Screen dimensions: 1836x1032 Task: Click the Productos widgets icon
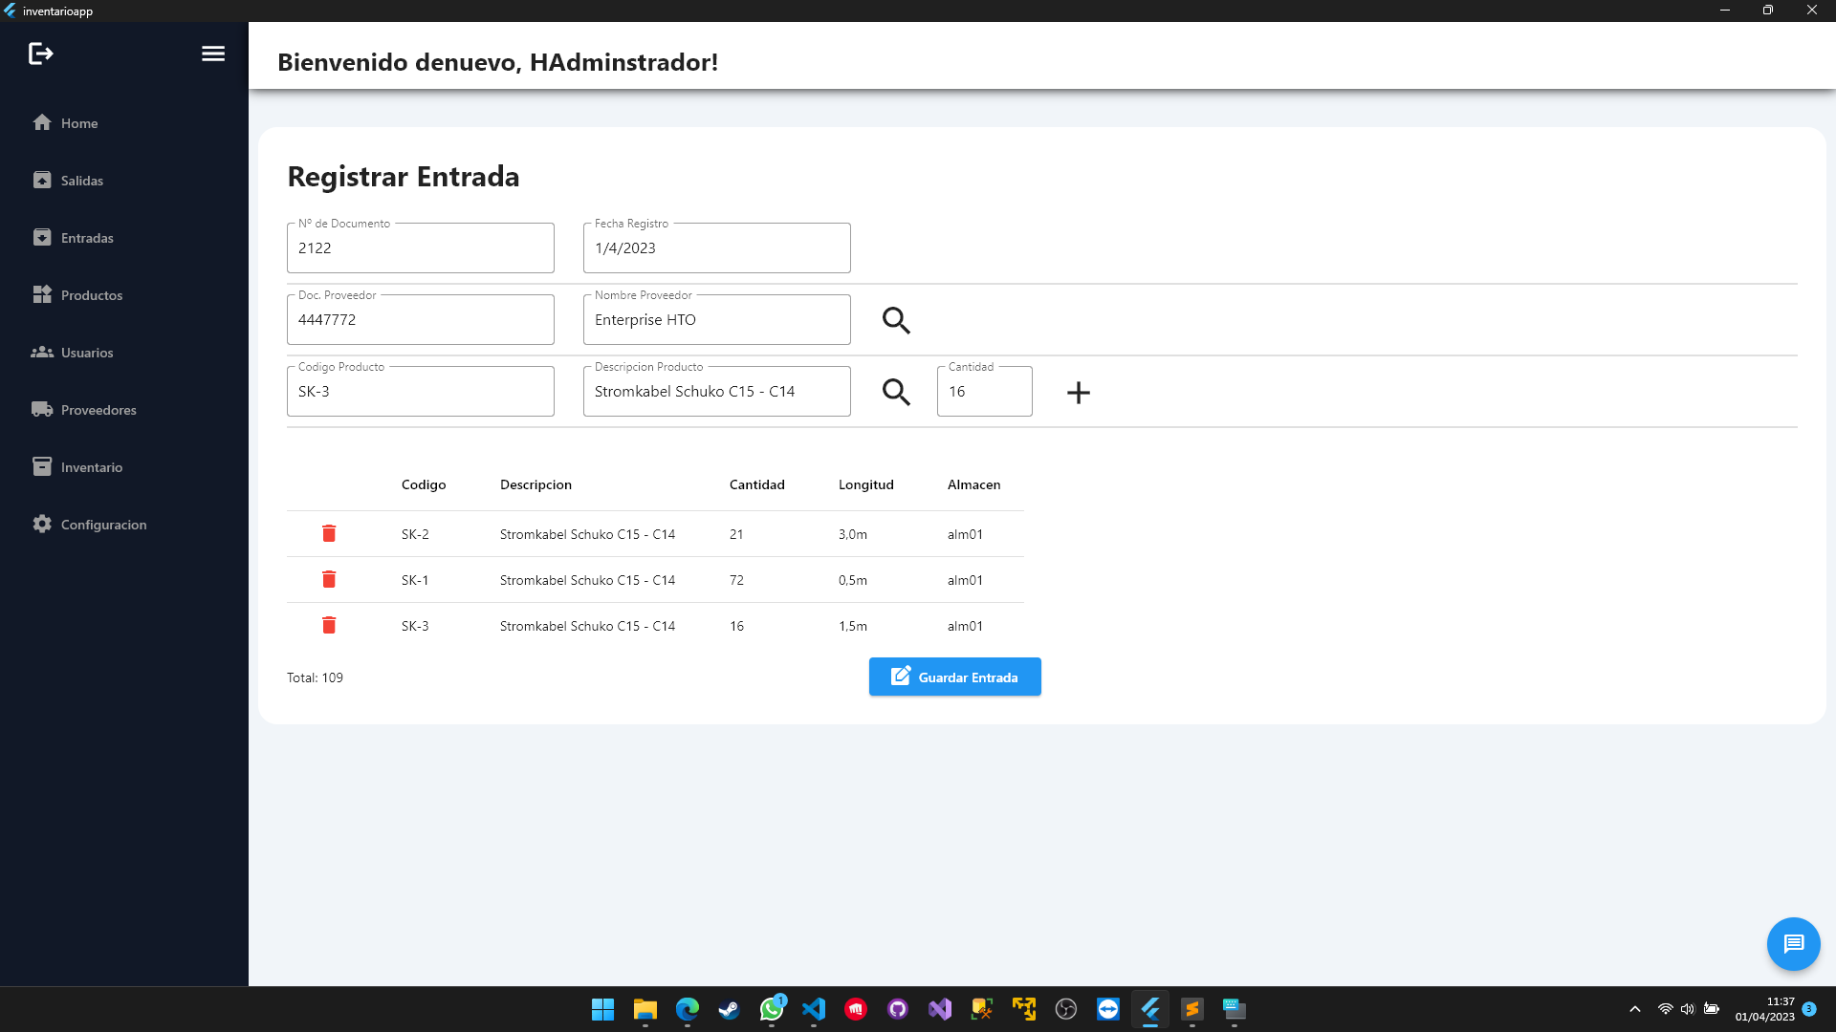42,294
